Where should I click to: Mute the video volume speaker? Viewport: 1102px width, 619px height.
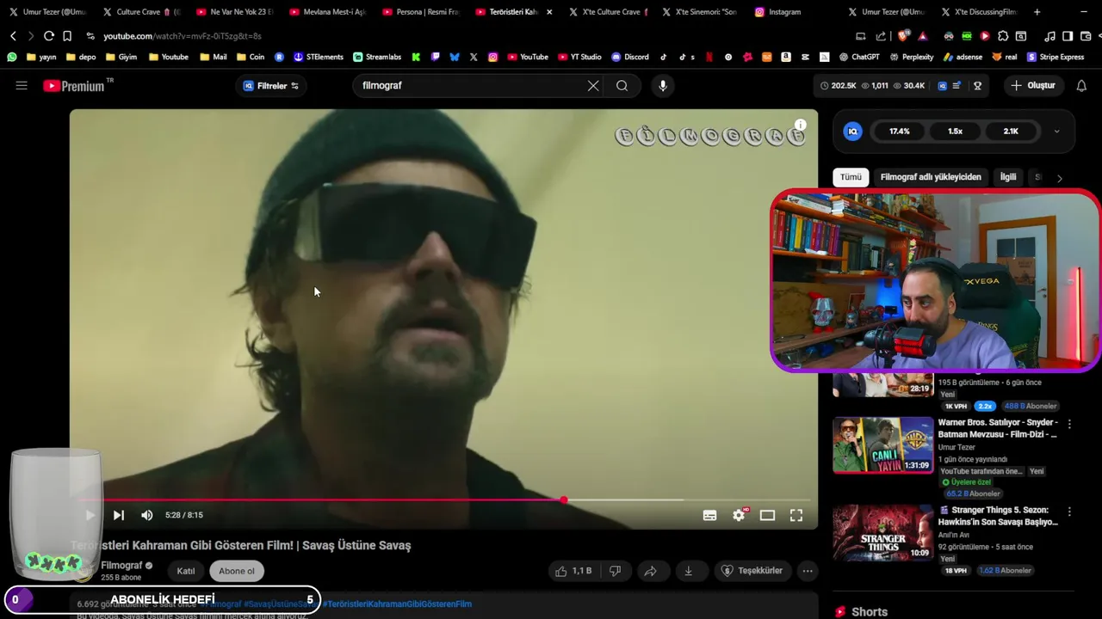click(x=147, y=515)
